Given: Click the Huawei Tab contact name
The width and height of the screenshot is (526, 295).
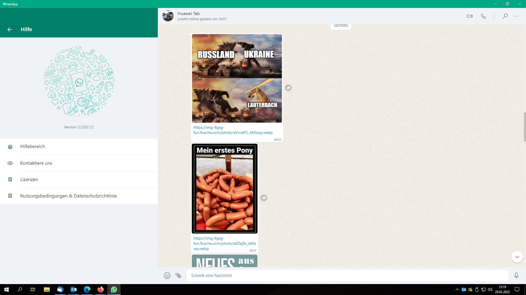Looking at the screenshot, I should [188, 13].
